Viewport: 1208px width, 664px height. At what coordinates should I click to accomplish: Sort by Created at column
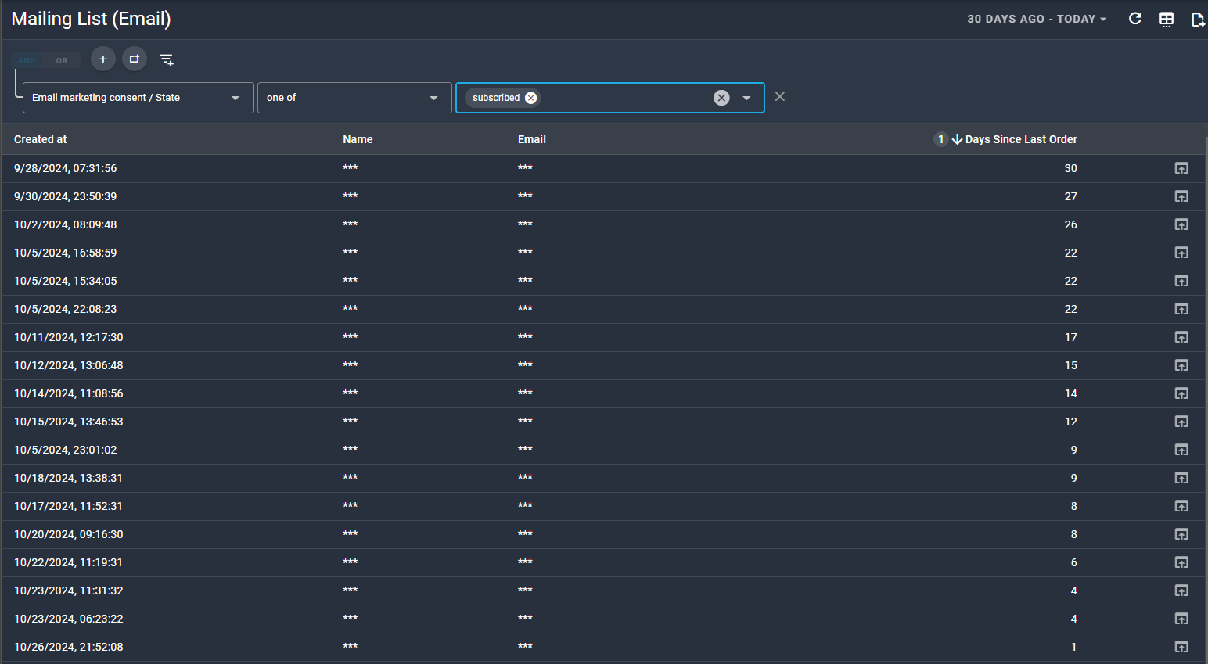click(41, 139)
